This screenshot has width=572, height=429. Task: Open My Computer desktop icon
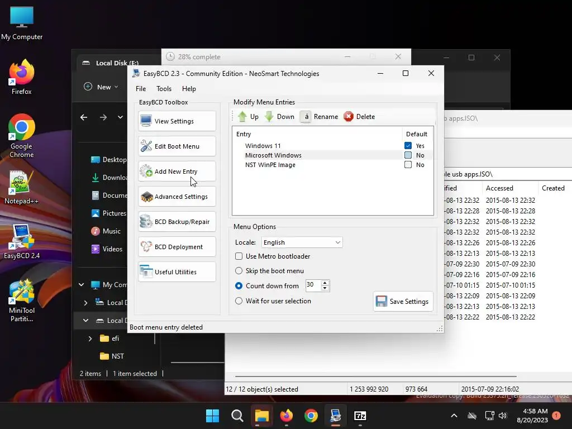22,23
